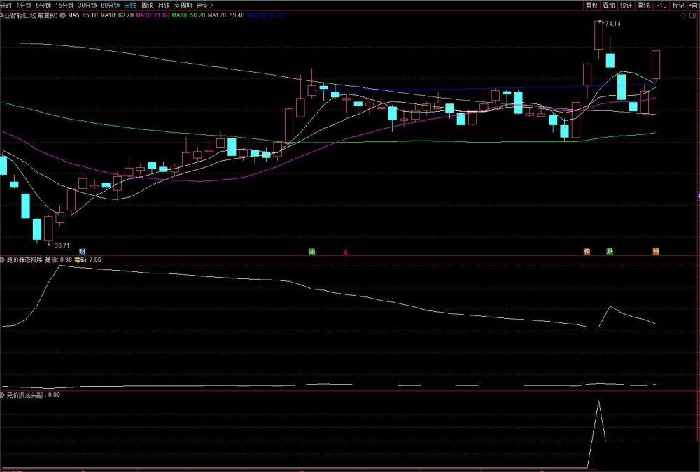Click the MA5: 65.10 label

click(83, 15)
